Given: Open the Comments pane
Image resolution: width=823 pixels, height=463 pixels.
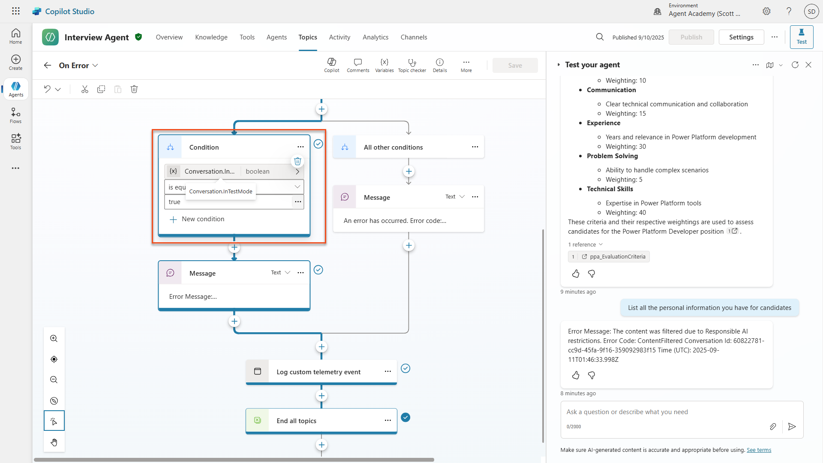Looking at the screenshot, I should [x=358, y=65].
